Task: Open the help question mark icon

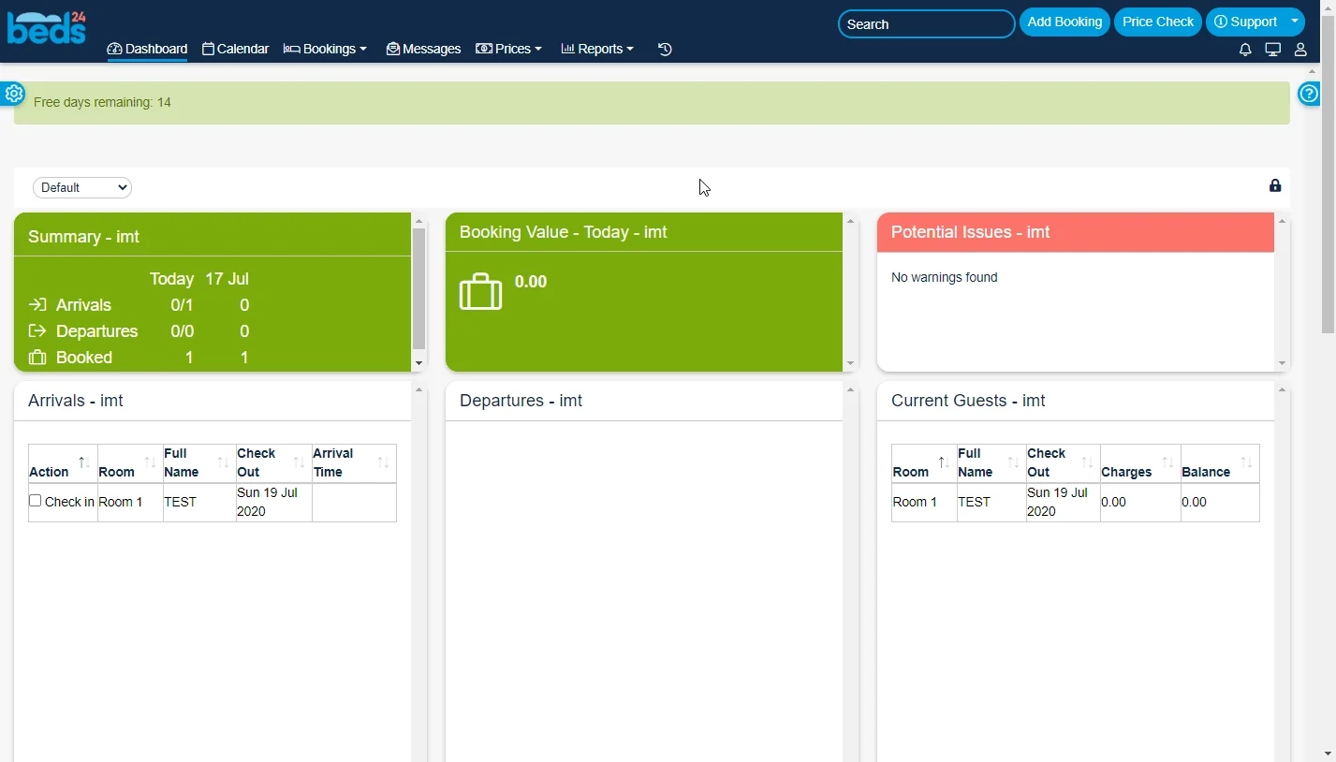Action: 1309,94
